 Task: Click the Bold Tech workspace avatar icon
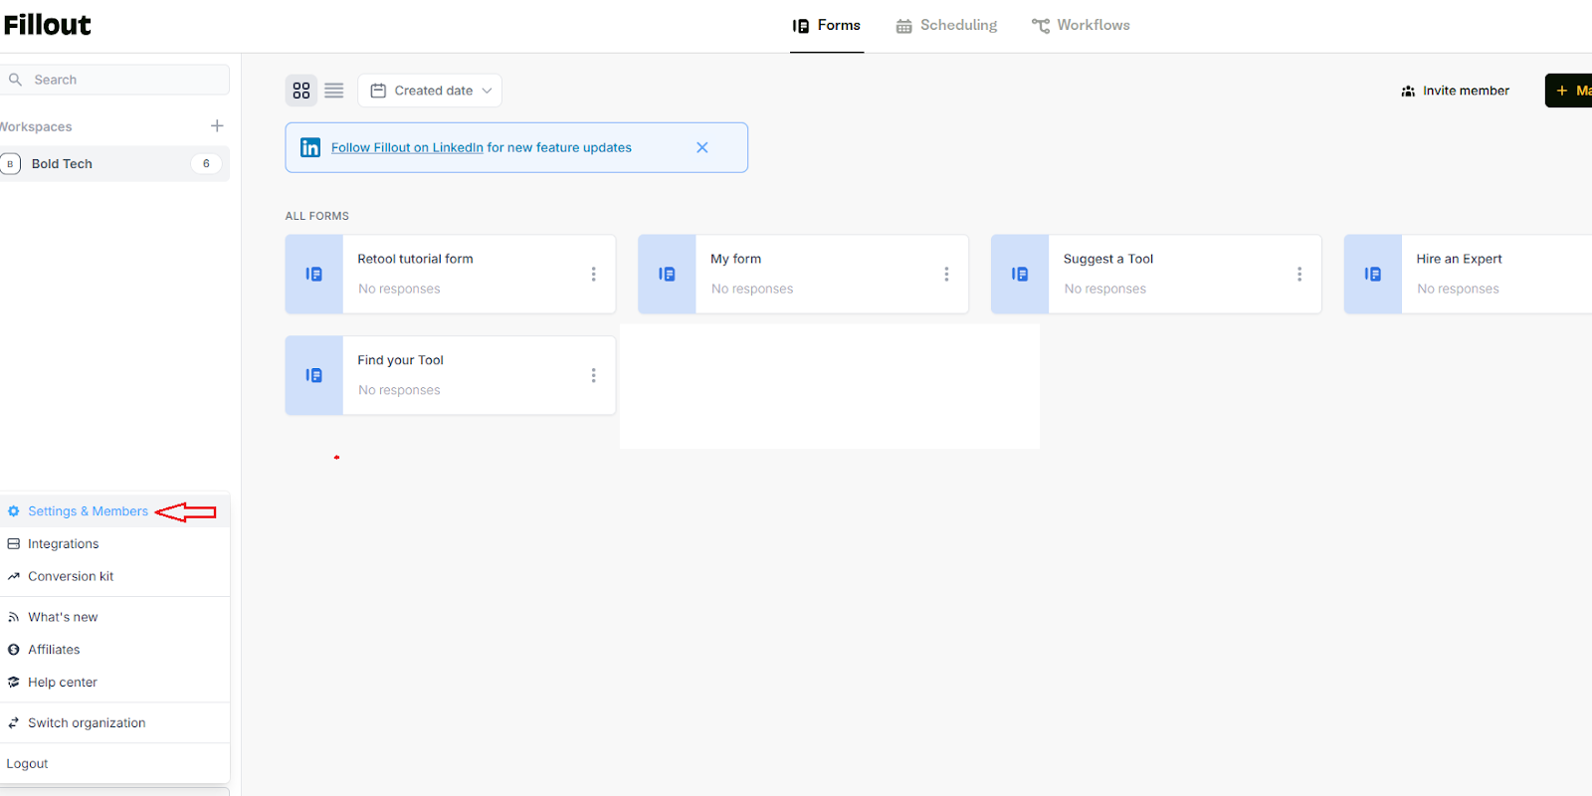[x=11, y=164]
